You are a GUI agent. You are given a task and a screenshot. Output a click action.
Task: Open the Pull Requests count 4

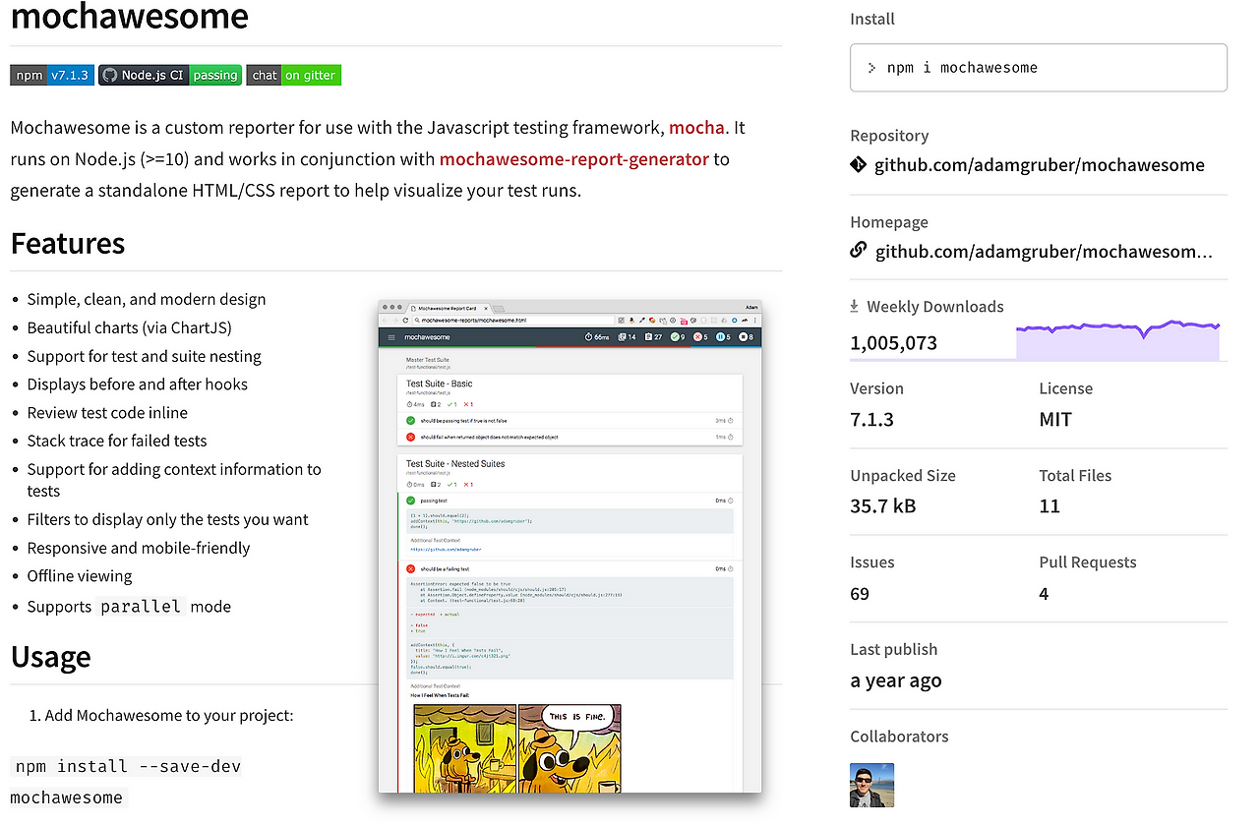[1044, 594]
